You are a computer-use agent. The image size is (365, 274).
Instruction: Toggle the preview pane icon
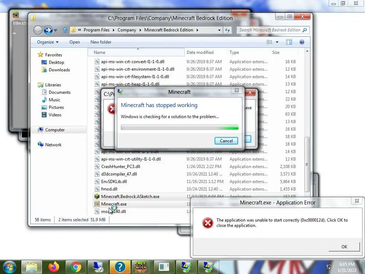[x=289, y=42]
